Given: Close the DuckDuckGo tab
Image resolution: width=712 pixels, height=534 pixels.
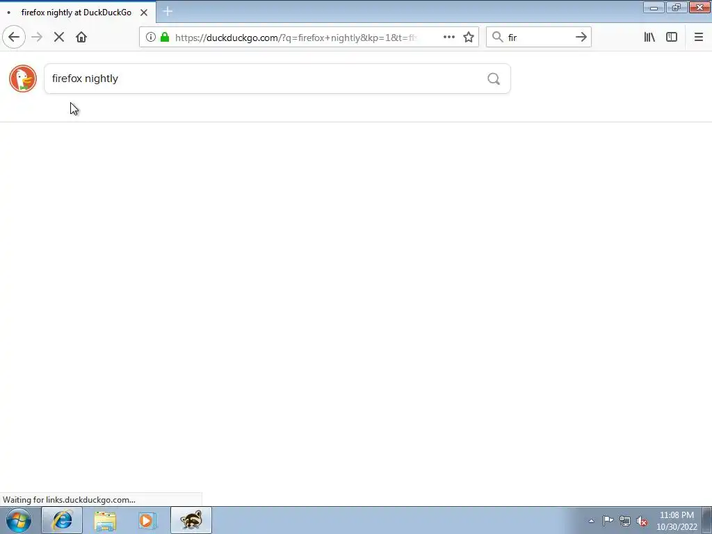Looking at the screenshot, I should pos(144,13).
